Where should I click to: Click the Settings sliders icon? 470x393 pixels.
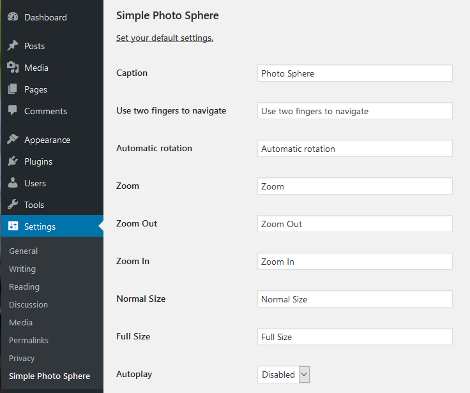[13, 226]
